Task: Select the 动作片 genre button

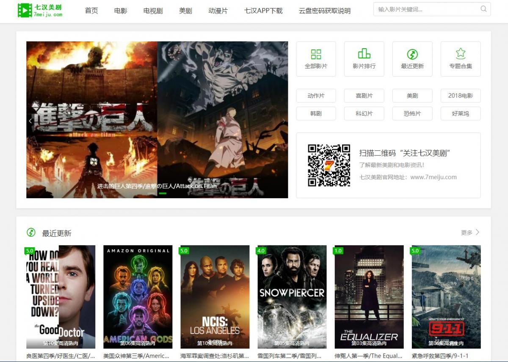Action: (316, 96)
